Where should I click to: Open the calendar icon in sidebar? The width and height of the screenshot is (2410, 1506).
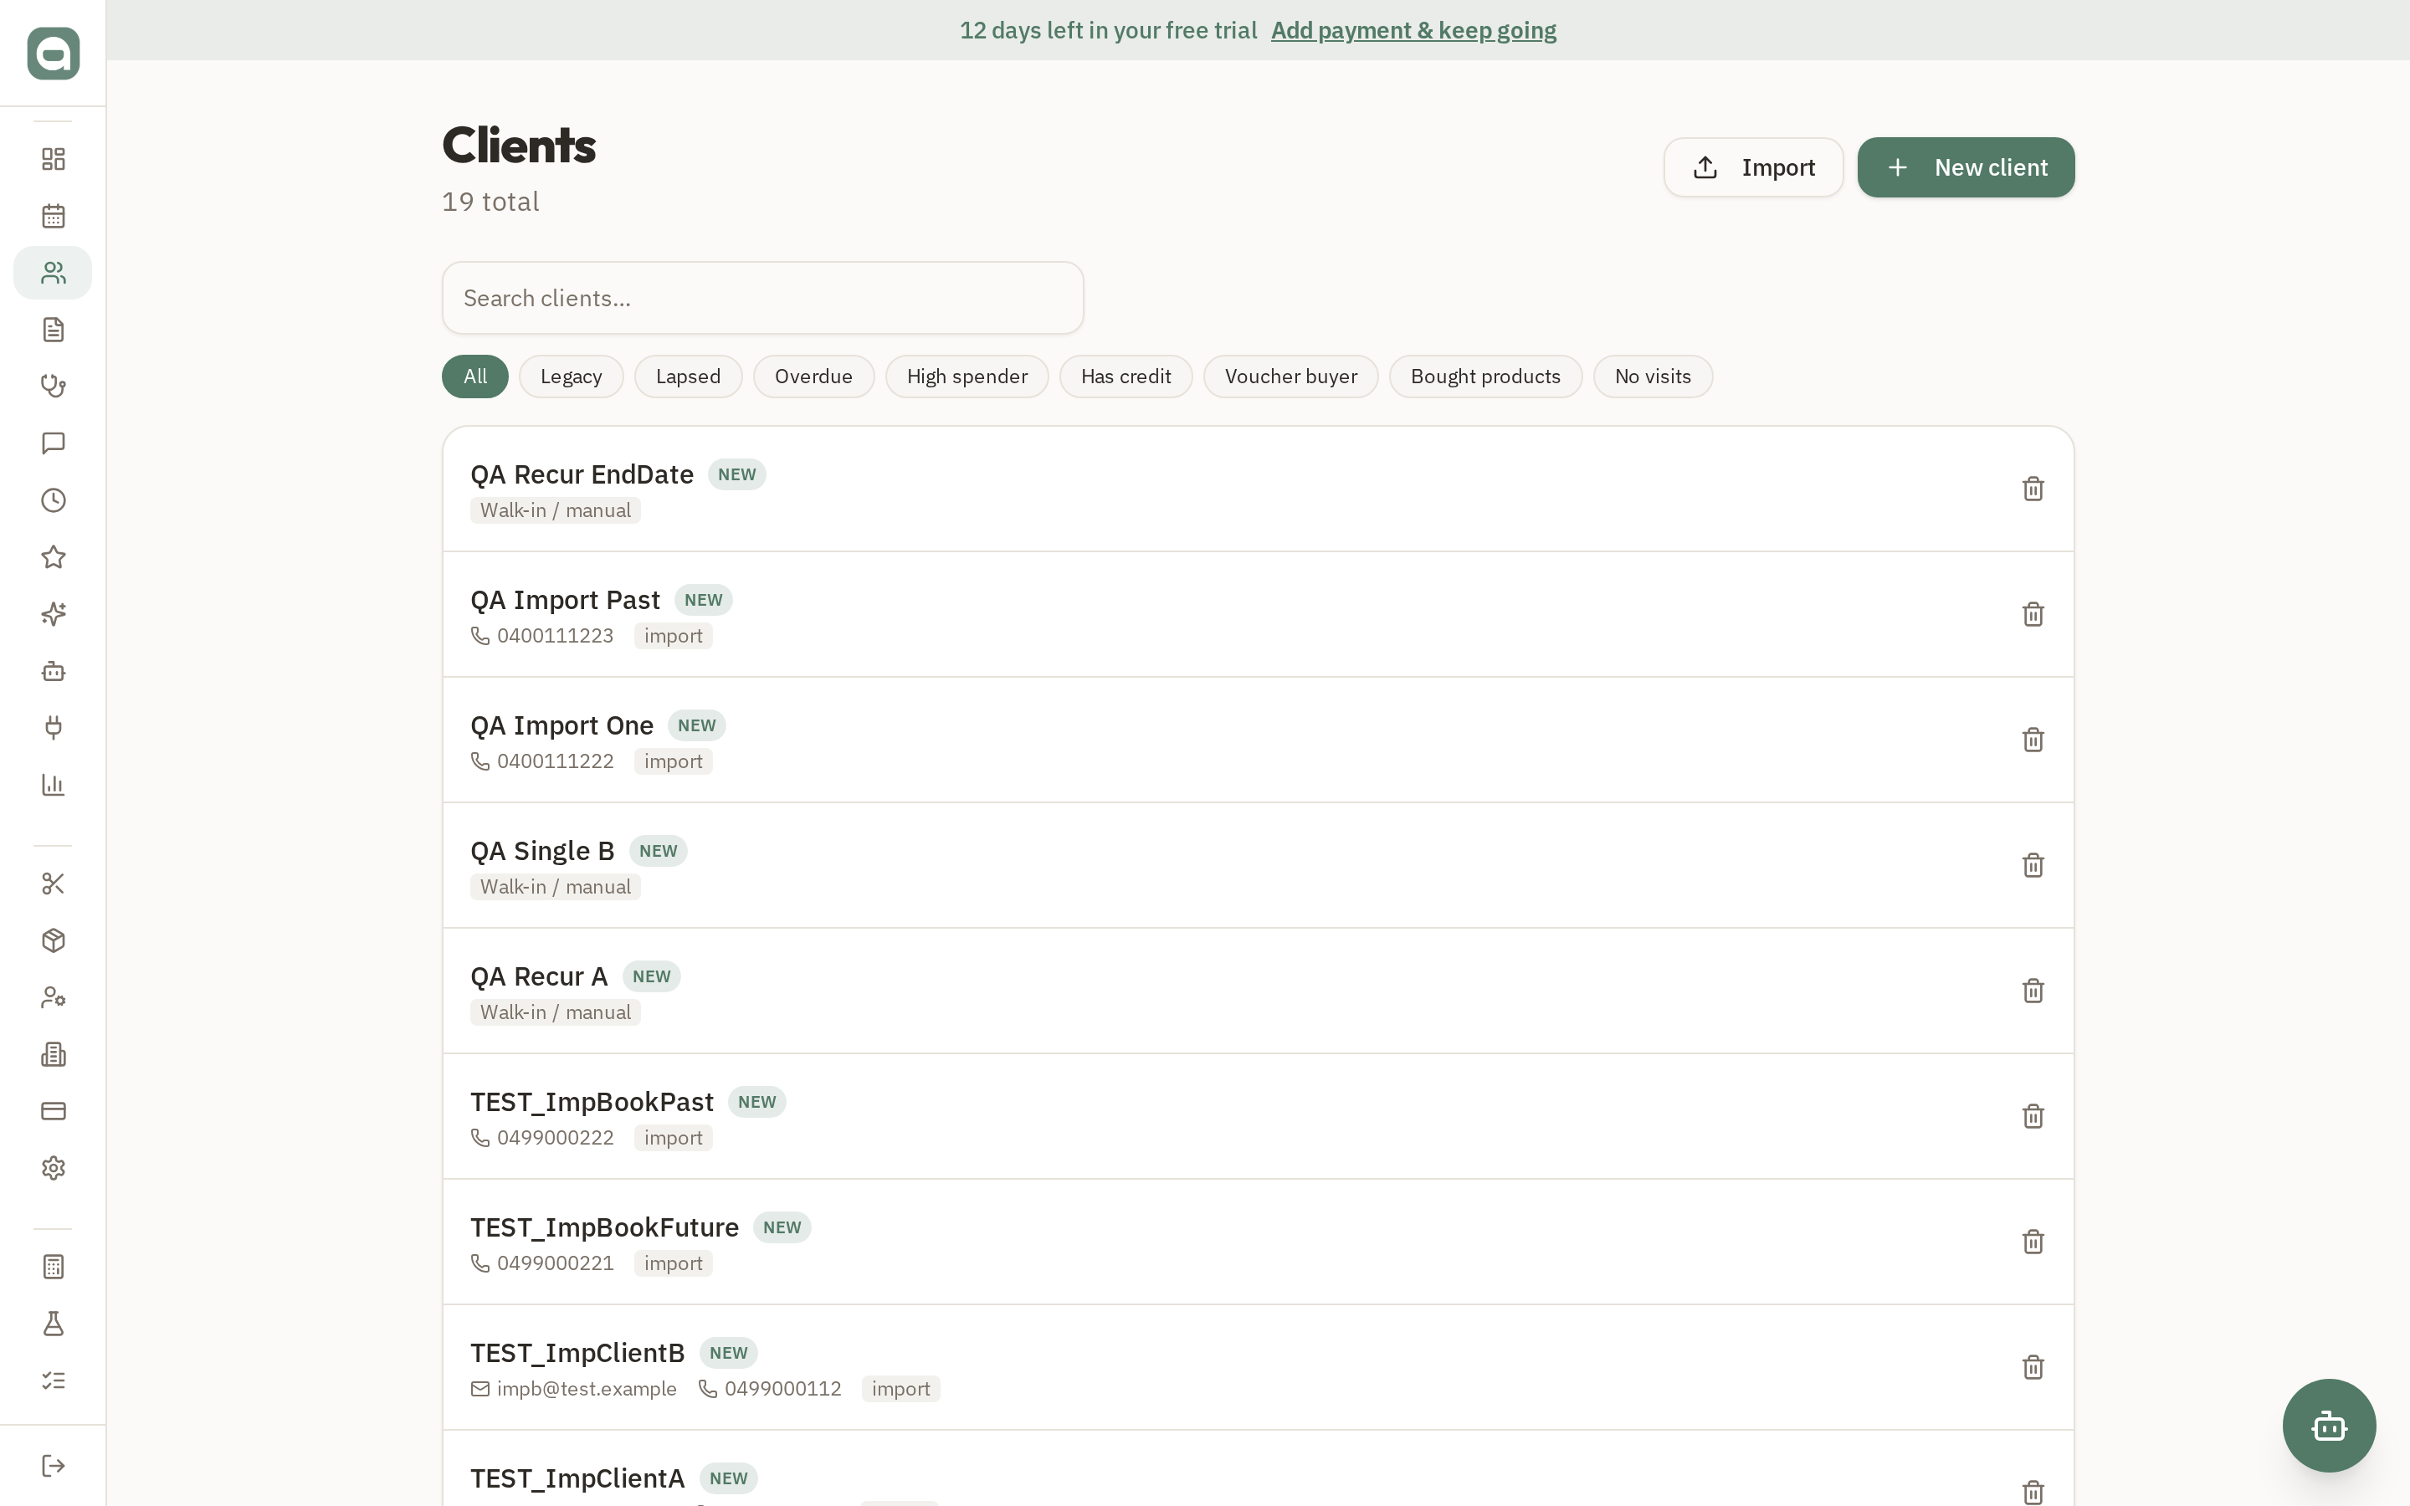[53, 216]
